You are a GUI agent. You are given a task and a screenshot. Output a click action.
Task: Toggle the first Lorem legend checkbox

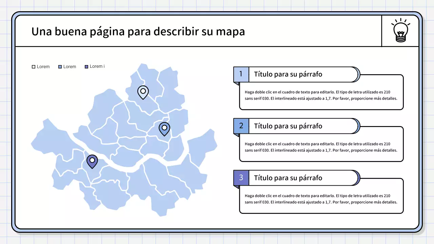33,66
